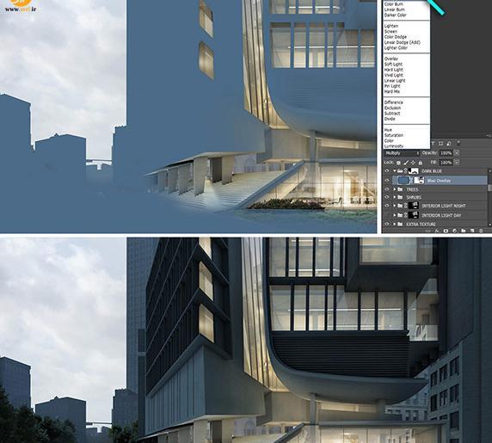Click the type layer filter icon

tap(434, 144)
